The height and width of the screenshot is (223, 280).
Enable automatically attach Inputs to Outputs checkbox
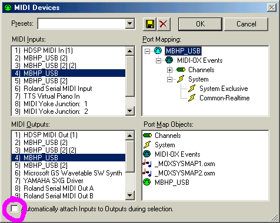tap(14, 209)
